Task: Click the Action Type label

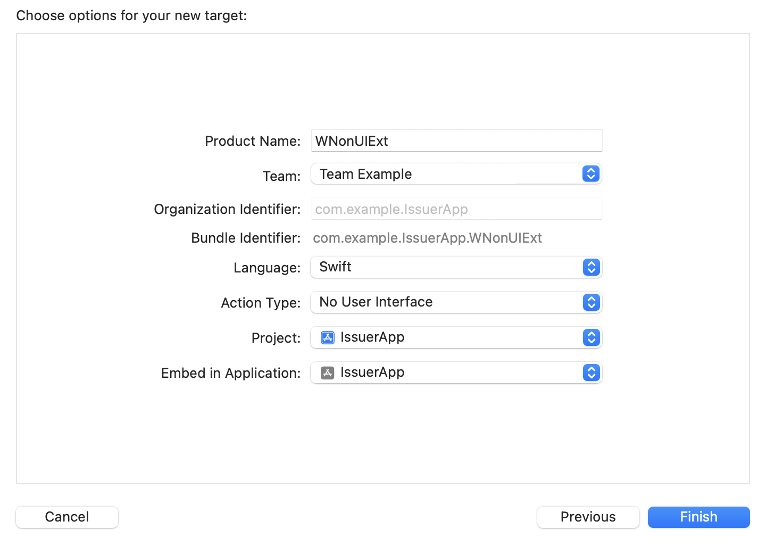Action: coord(261,303)
